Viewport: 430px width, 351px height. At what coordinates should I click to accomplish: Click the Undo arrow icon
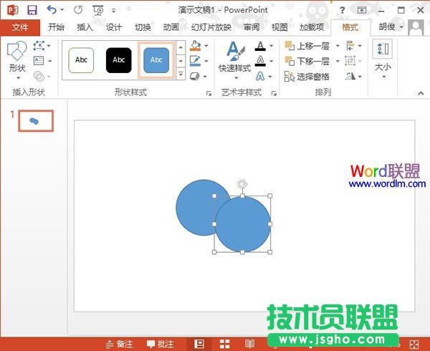pos(51,10)
